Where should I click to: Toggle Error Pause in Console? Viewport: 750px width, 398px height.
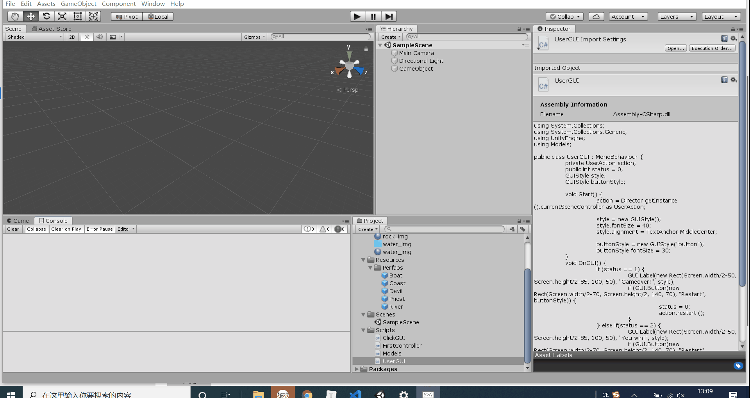(100, 229)
